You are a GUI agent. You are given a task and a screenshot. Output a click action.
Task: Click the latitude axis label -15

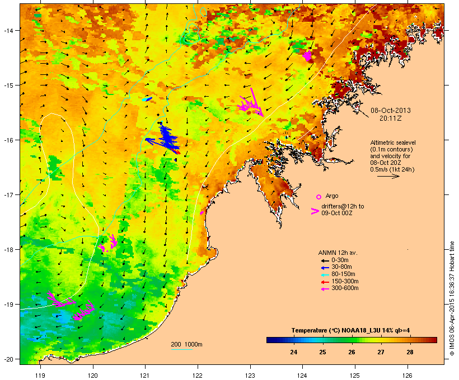8,85
